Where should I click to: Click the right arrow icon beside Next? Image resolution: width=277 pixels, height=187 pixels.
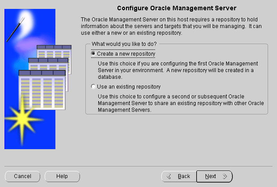point(225,176)
